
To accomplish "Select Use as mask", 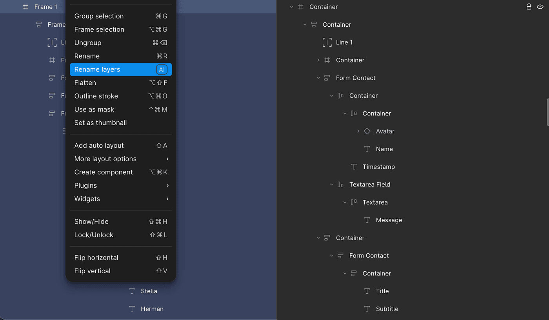I will coord(121,110).
